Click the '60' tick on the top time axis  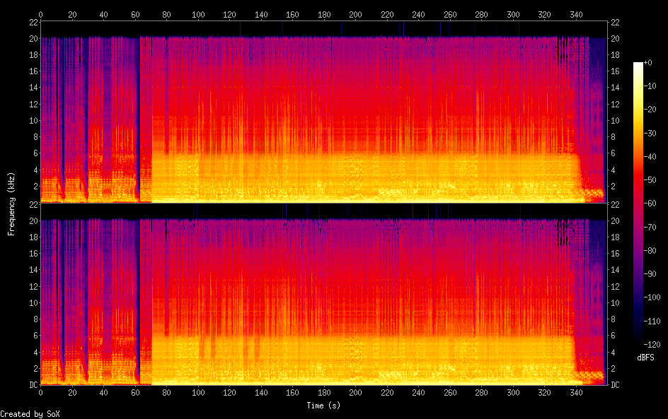(135, 14)
